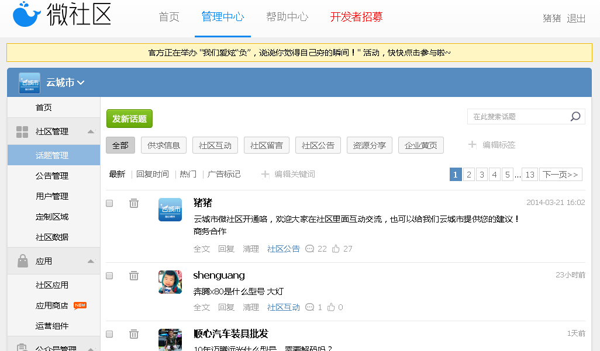Image resolution: width=600 pixels, height=351 pixels.
Task: Go to page 5
Action: [x=508, y=175]
